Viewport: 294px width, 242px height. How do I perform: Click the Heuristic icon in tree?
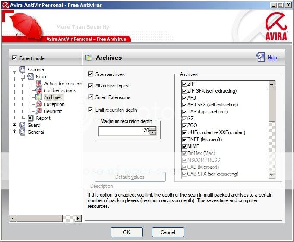[x=39, y=111]
